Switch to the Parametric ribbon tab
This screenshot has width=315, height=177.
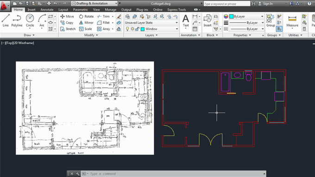80,10
